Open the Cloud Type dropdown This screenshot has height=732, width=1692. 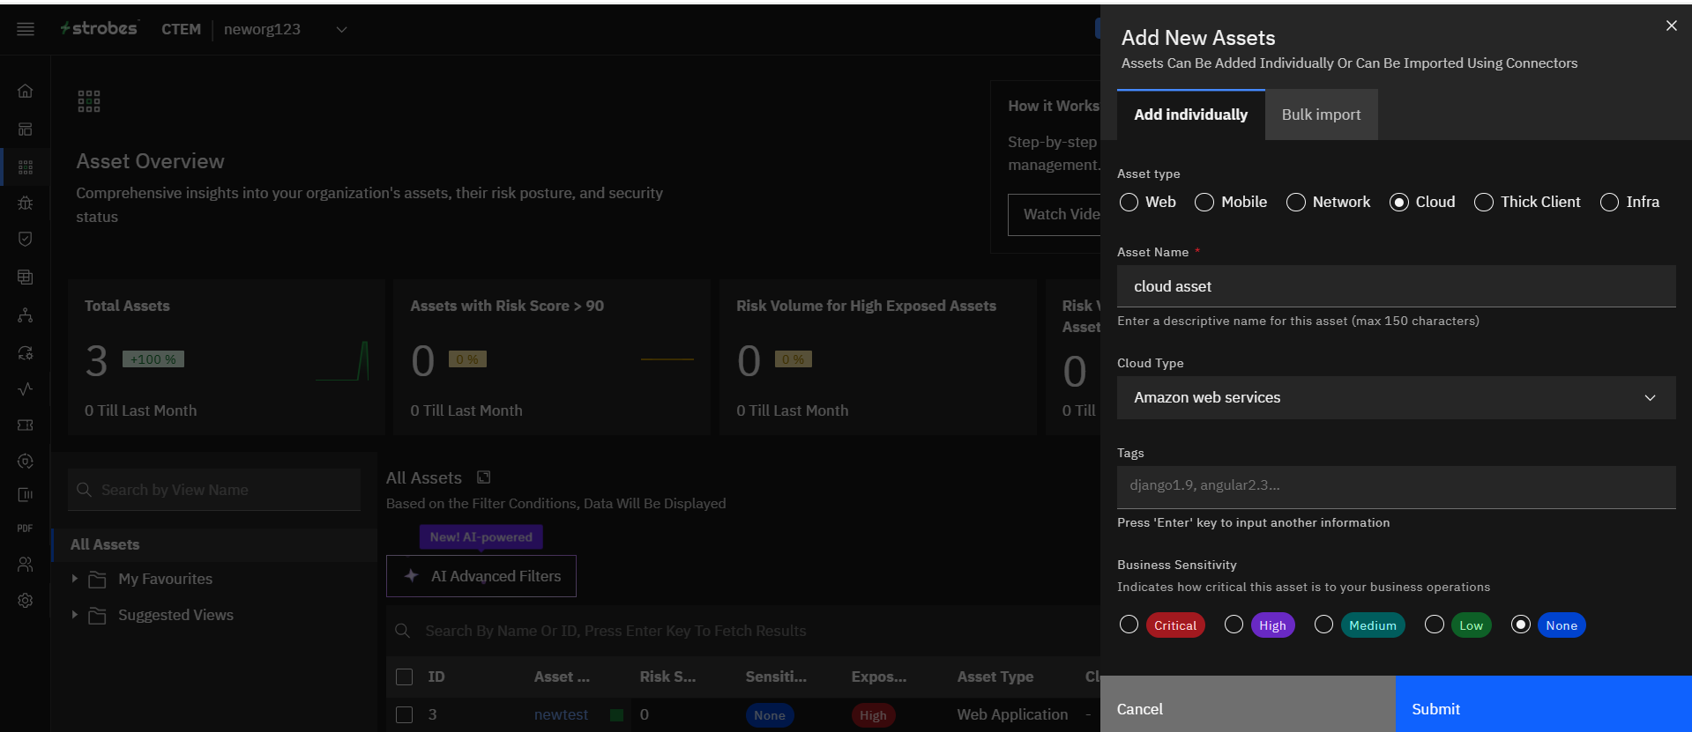[x=1396, y=398]
